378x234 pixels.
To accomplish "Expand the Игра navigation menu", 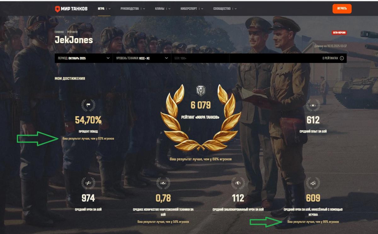I will pos(104,8).
